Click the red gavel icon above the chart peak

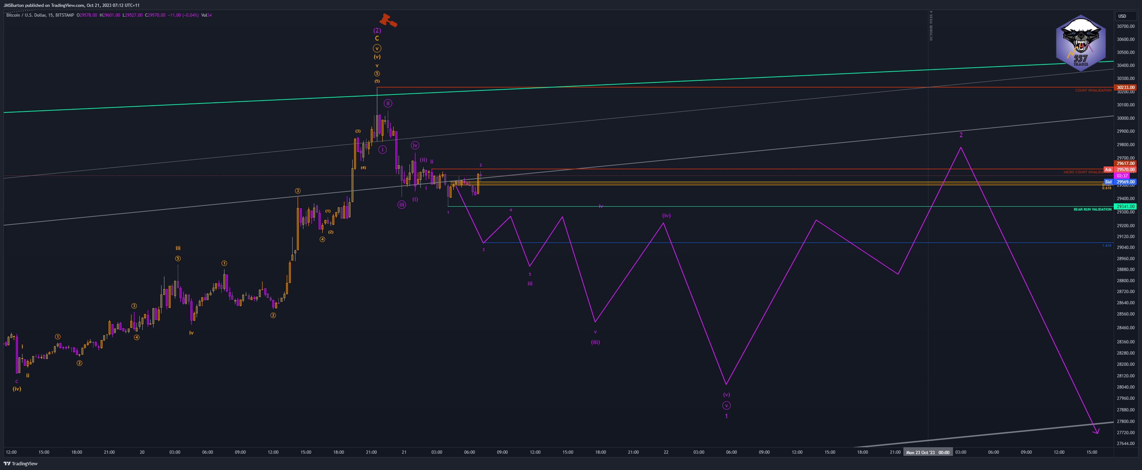[388, 20]
